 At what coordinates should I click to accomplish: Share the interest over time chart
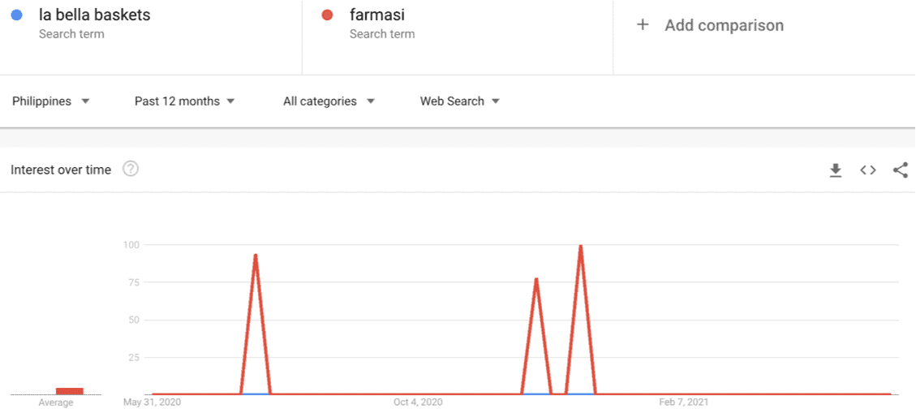tap(901, 170)
